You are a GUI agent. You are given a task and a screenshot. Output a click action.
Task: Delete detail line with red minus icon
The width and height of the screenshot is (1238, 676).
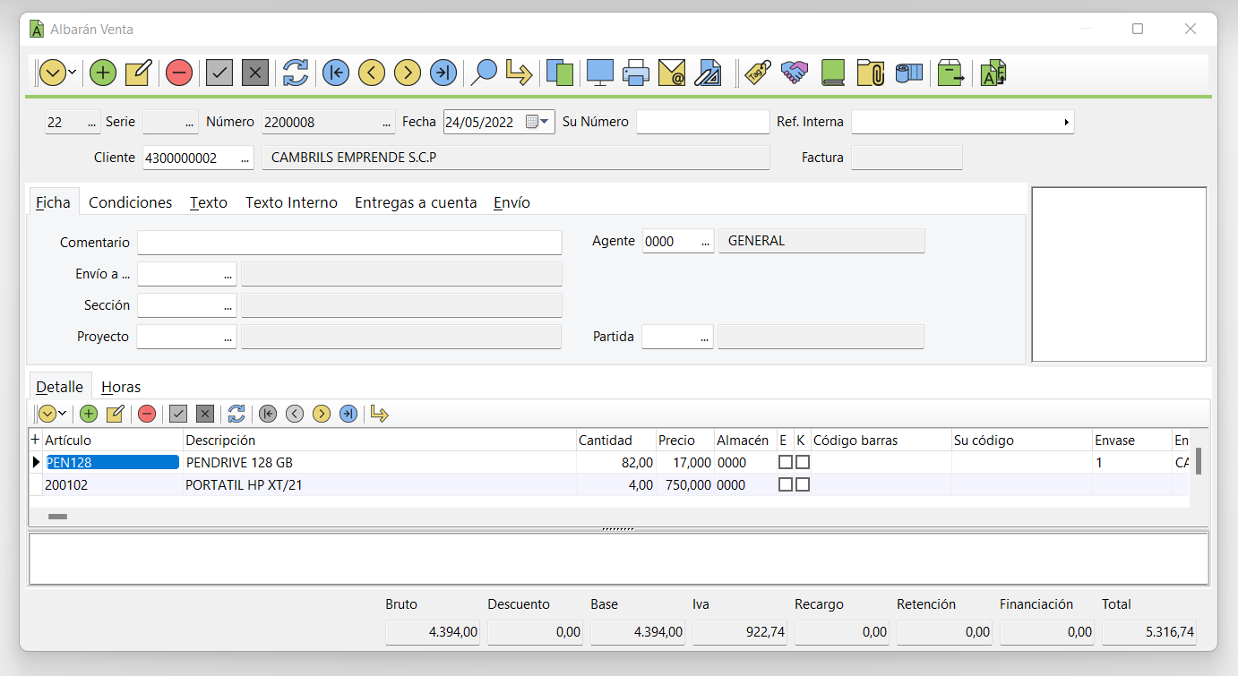click(x=146, y=414)
